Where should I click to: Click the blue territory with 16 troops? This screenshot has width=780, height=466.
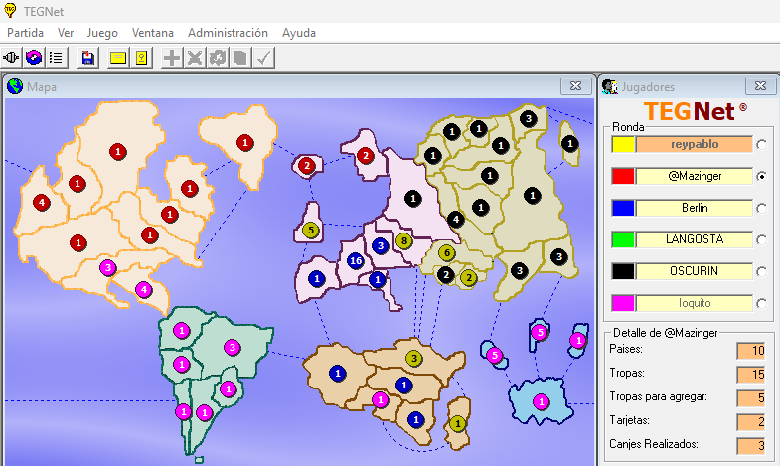point(355,261)
